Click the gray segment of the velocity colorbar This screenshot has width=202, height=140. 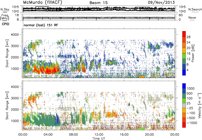pyautogui.click(x=184, y=105)
